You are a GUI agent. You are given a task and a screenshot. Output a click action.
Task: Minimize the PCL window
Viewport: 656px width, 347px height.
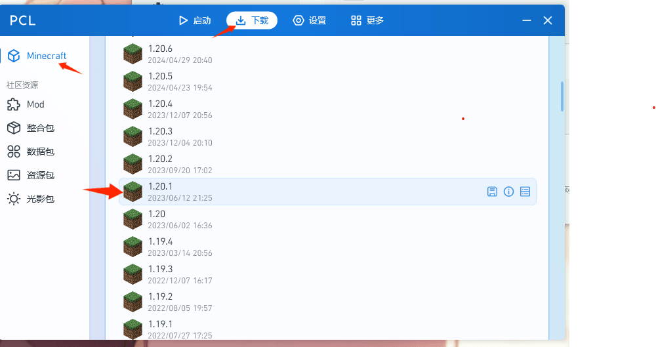[x=526, y=20]
